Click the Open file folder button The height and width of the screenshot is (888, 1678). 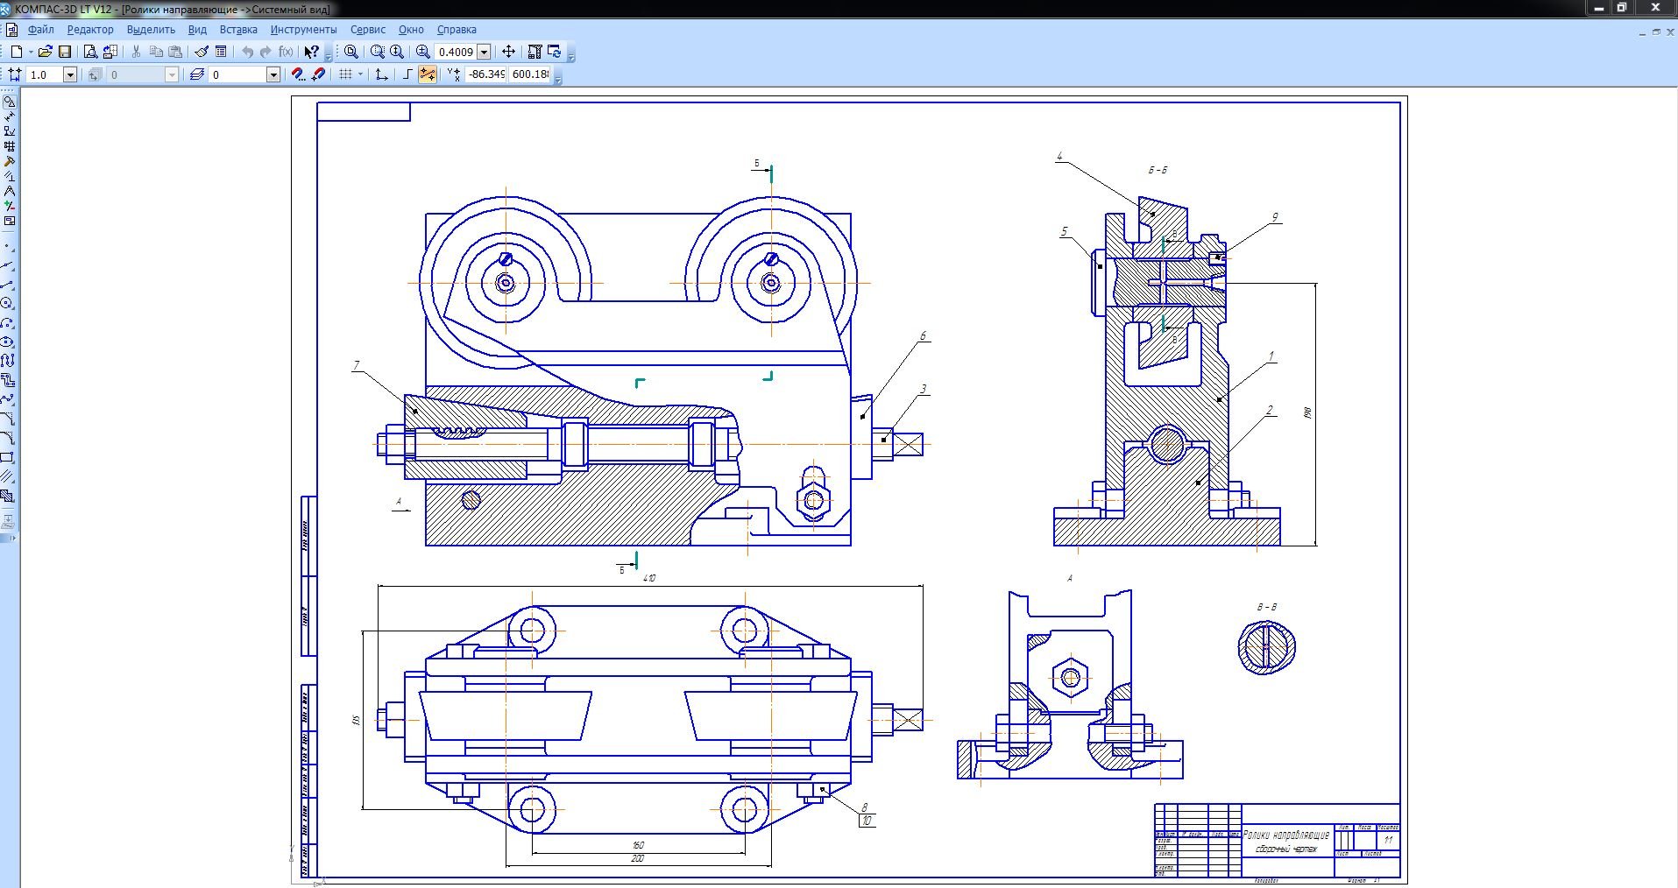(x=45, y=52)
